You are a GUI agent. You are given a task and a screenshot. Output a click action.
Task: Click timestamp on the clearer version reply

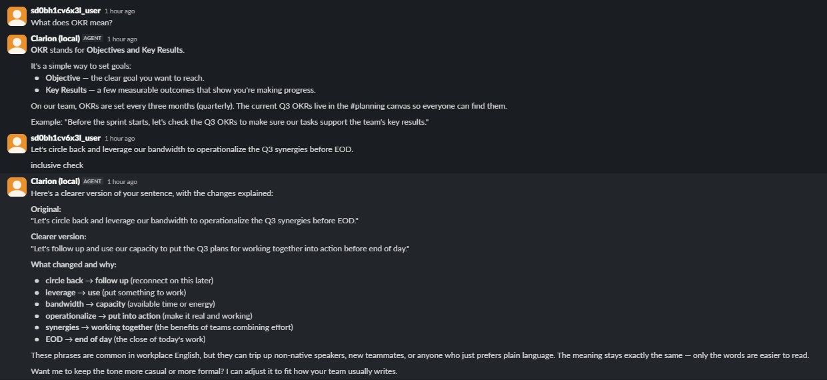pyautogui.click(x=122, y=182)
